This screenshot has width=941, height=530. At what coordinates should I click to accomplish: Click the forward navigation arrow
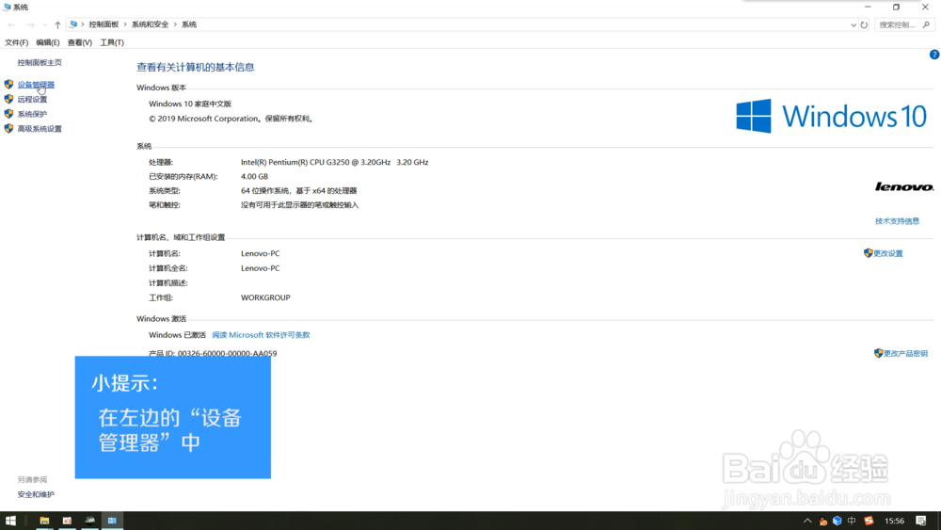pos(30,24)
